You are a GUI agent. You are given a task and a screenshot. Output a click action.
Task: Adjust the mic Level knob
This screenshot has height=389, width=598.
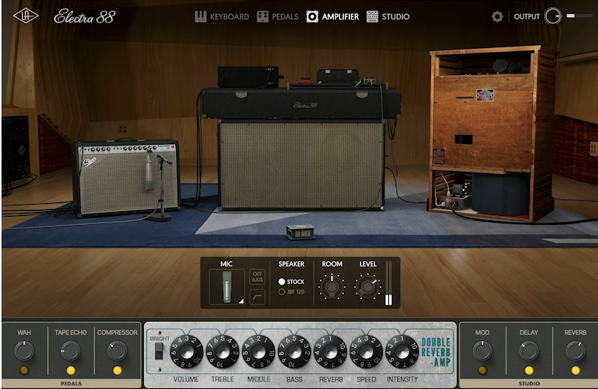click(368, 287)
